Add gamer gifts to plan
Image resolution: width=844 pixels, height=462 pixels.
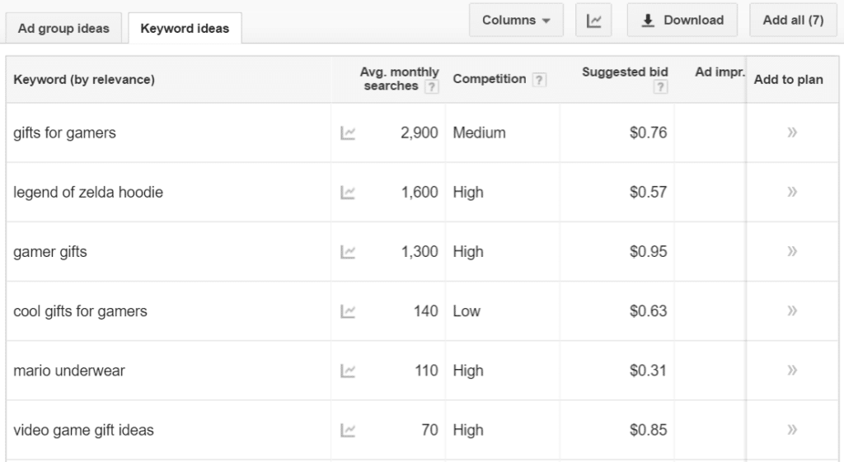click(792, 251)
